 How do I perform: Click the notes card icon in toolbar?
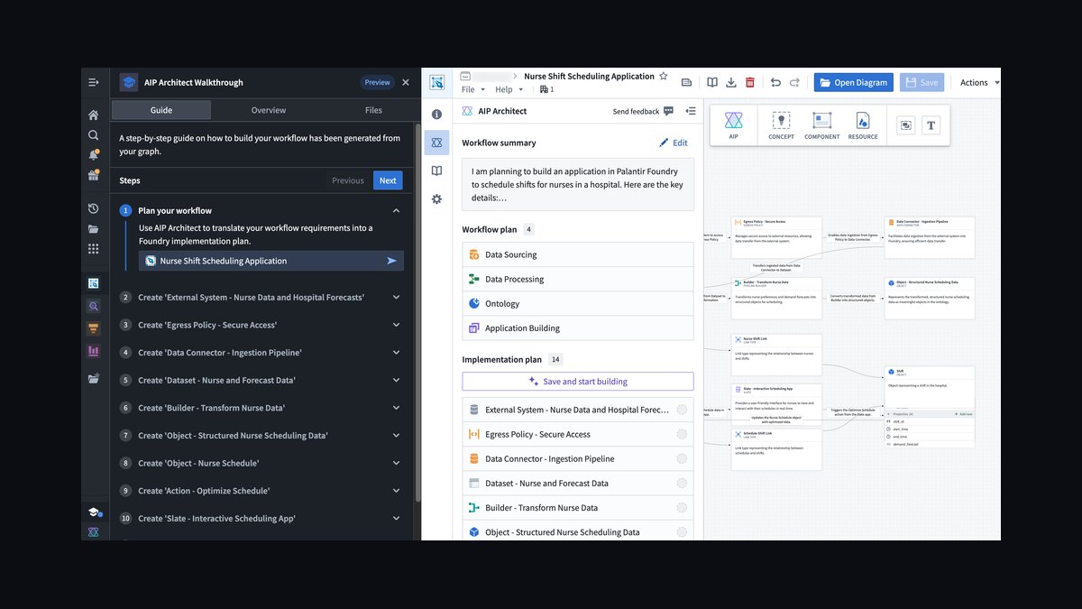[x=686, y=82]
